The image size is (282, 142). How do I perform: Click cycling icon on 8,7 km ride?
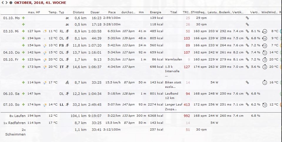pos(67,82)
